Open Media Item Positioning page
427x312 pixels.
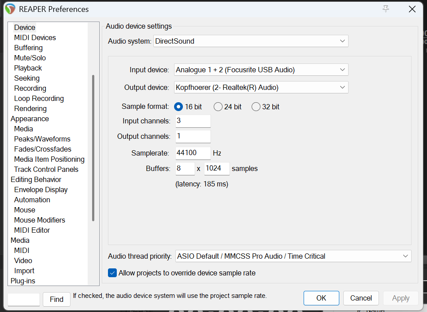(x=49, y=159)
